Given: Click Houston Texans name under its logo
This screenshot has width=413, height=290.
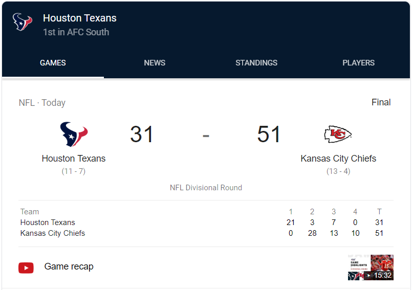Looking at the screenshot, I should [x=74, y=159].
